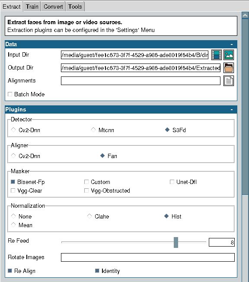Enable Batch Mode checkbox
Image resolution: width=249 pixels, height=282 pixels.
pos(10,94)
